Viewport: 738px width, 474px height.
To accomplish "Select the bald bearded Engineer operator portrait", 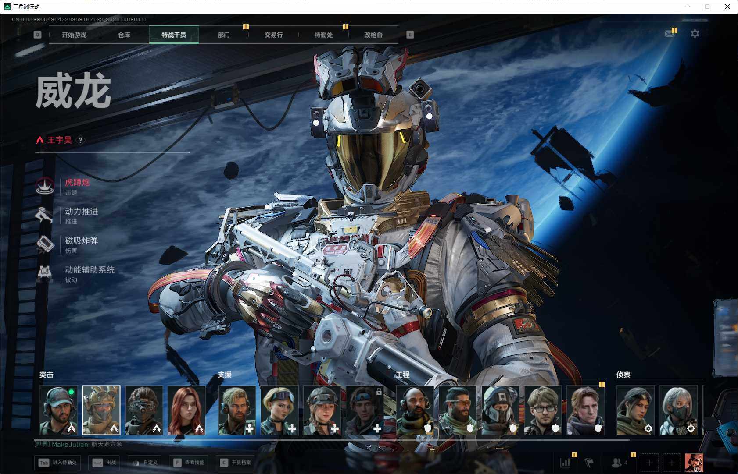I will (x=415, y=410).
